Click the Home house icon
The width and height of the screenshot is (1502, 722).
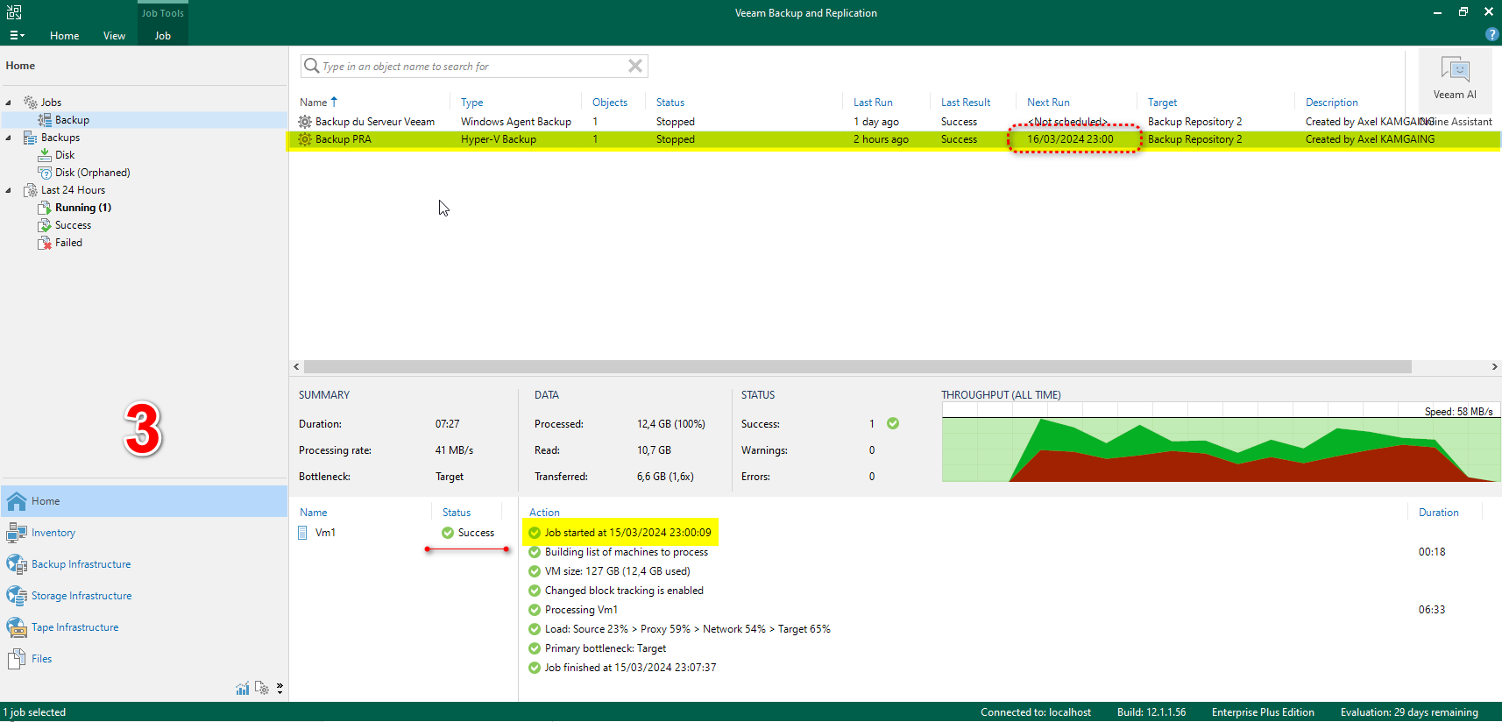[17, 501]
